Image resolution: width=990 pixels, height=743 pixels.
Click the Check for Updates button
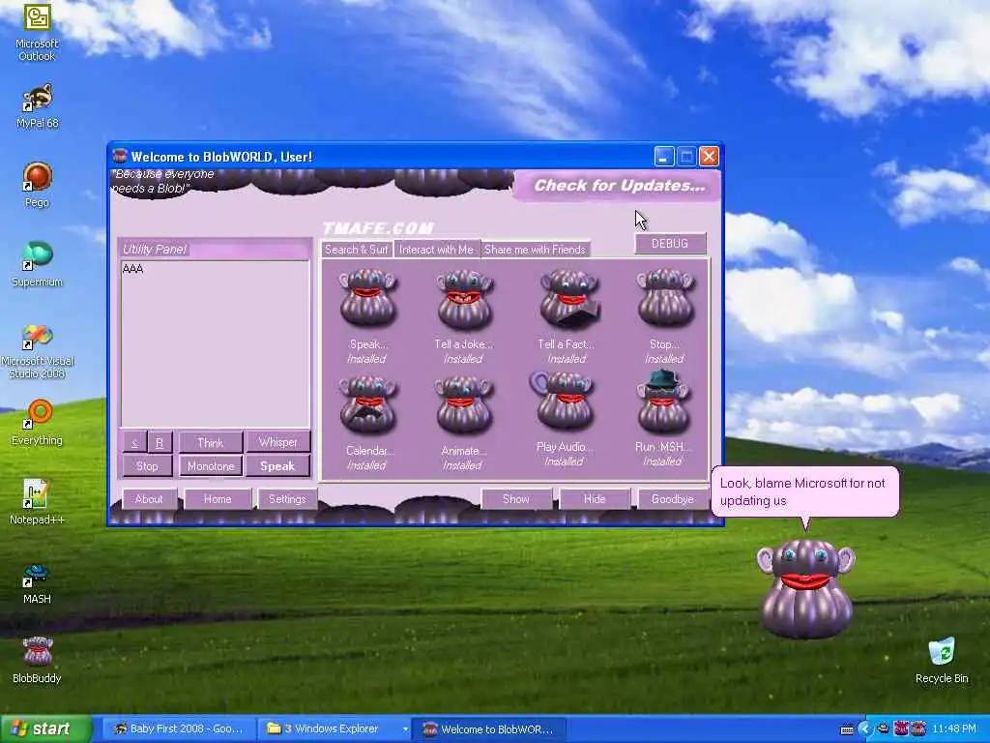pos(619,186)
